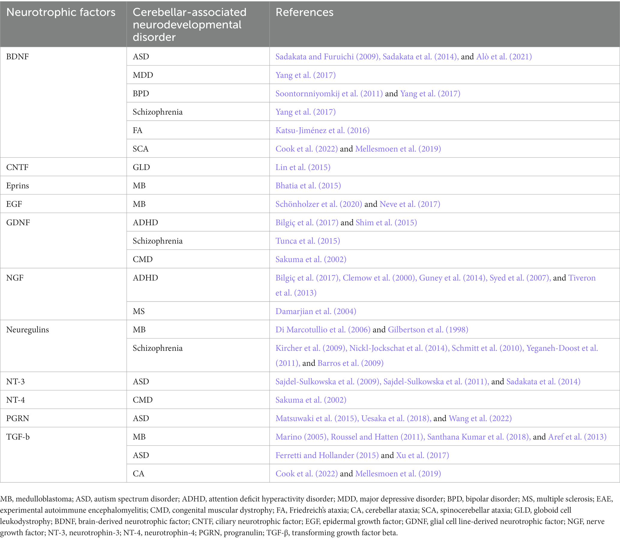Open Di Marcotullio et al. (2006) reference
Screen dimensions: 620x540
click(323, 329)
